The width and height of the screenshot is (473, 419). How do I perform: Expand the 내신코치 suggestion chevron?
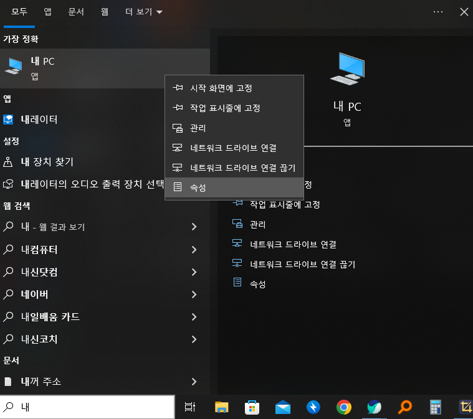(194, 339)
